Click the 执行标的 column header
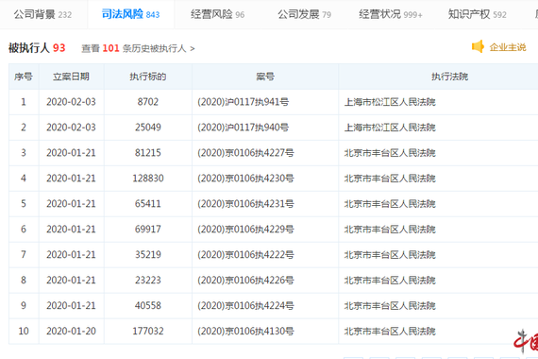Viewport: 538px width, 359px height. tap(148, 77)
